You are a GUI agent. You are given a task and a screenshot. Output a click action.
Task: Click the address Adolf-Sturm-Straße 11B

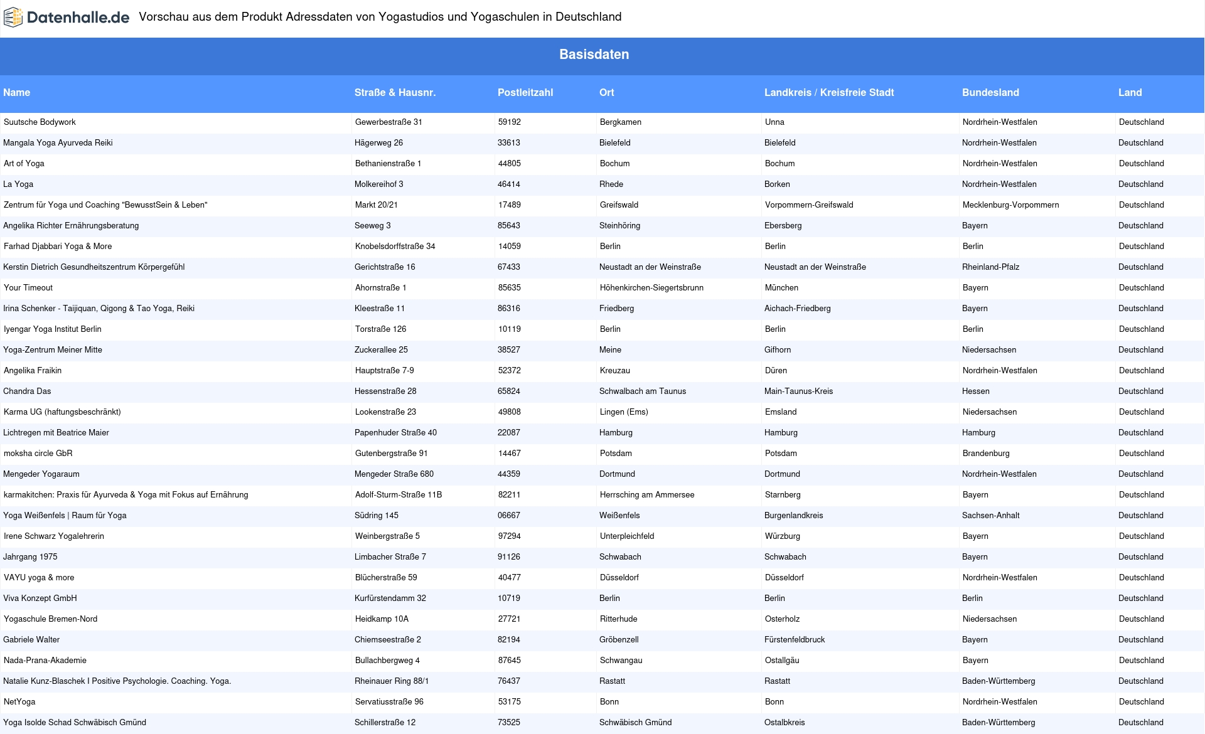coord(399,494)
